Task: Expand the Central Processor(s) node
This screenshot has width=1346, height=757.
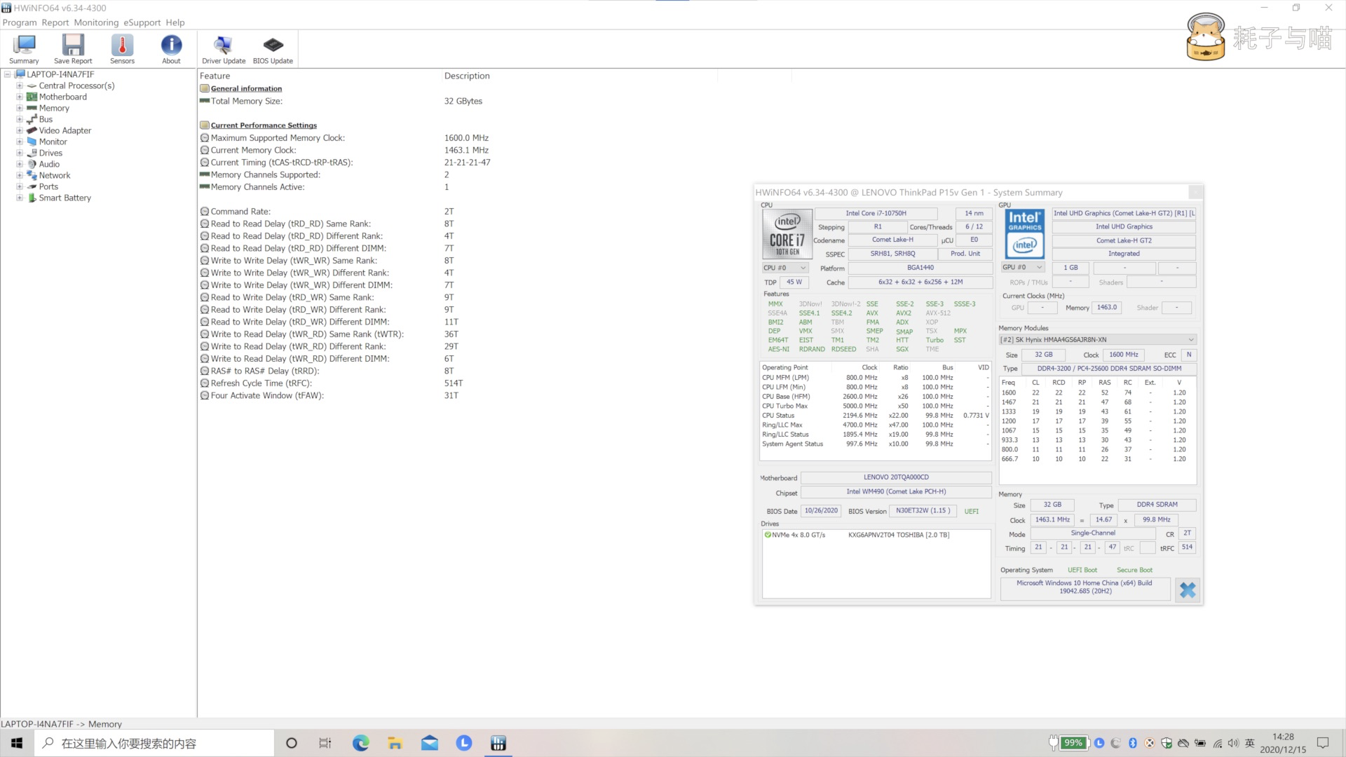Action: pyautogui.click(x=20, y=86)
